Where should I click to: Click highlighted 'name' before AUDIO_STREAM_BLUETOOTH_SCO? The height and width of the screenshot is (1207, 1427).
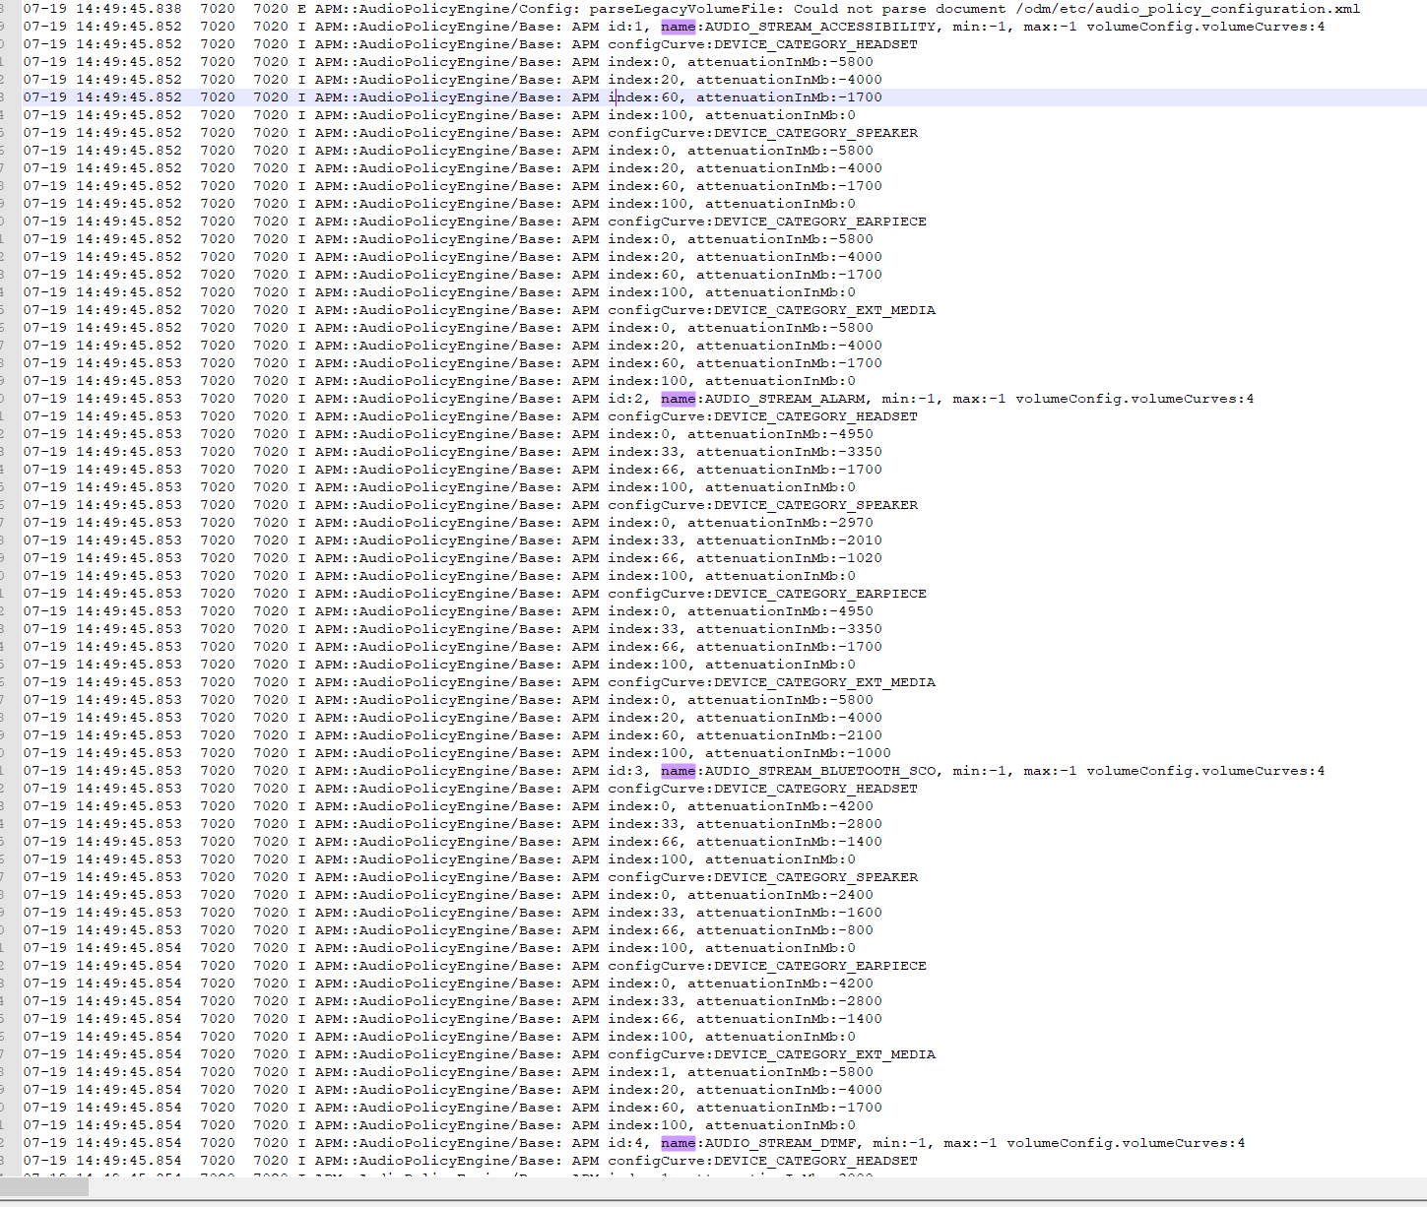point(679,771)
